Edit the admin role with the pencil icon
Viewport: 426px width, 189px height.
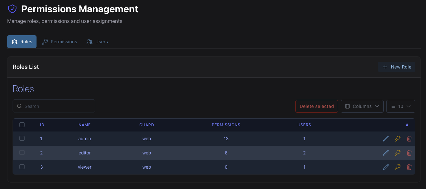pos(386,138)
